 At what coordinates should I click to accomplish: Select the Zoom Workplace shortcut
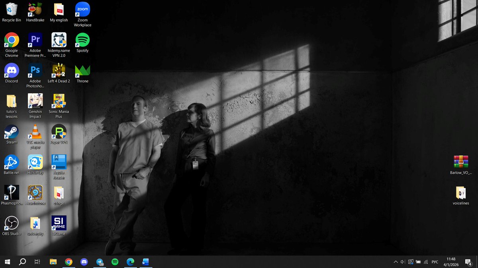[82, 15]
